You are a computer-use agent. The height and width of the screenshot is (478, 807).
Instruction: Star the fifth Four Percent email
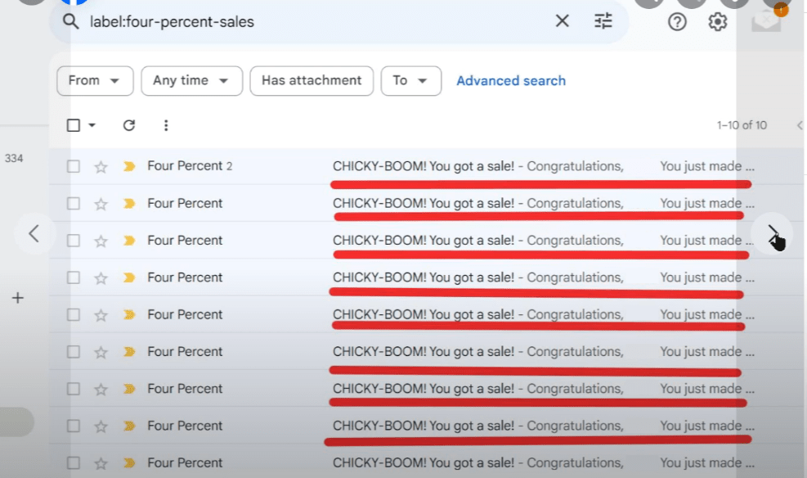tap(101, 315)
